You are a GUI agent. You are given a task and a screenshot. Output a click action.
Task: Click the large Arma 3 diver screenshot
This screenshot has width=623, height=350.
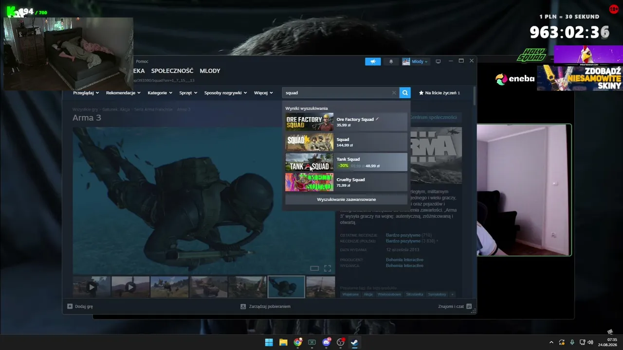[204, 201]
